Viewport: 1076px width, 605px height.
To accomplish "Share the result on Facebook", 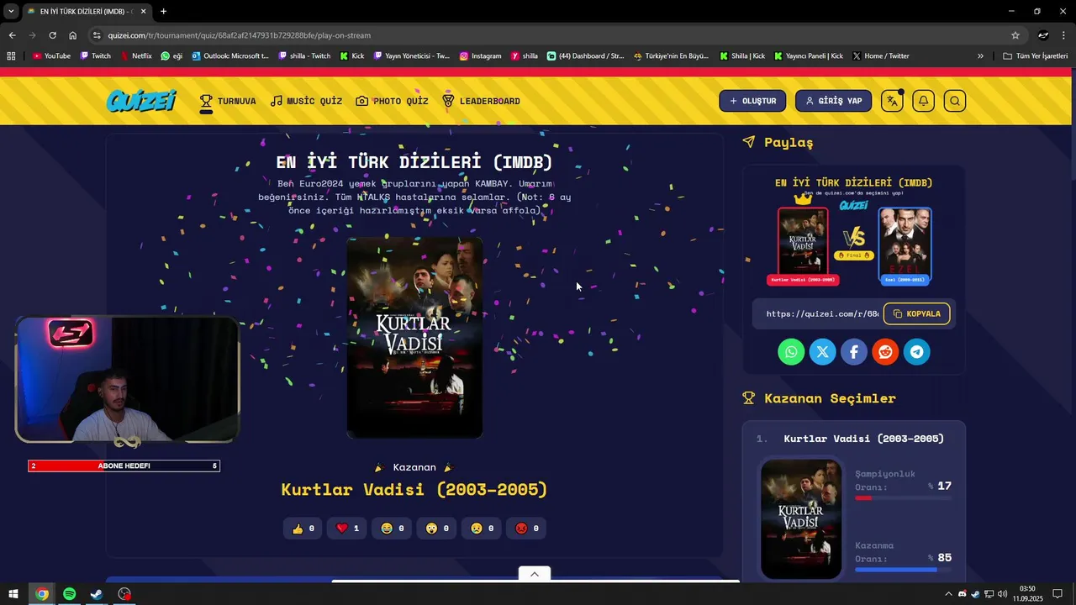I will pos(853,352).
